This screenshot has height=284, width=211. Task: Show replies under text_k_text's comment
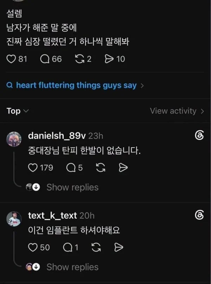click(72, 267)
